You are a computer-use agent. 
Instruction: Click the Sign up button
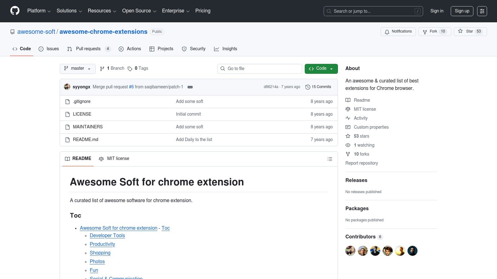(x=462, y=11)
